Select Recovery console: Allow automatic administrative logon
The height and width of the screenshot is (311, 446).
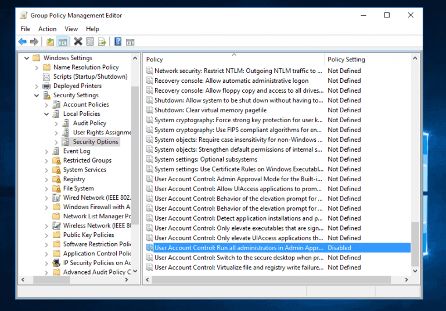pos(231,81)
